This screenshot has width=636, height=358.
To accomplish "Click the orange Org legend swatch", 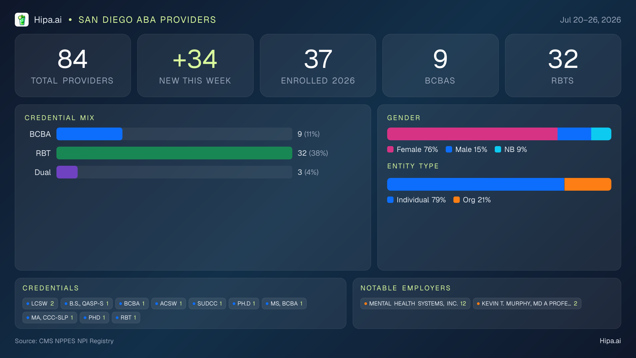I will tap(457, 200).
